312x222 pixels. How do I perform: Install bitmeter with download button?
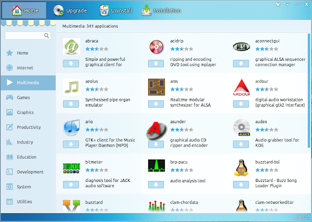pyautogui.click(x=71, y=185)
